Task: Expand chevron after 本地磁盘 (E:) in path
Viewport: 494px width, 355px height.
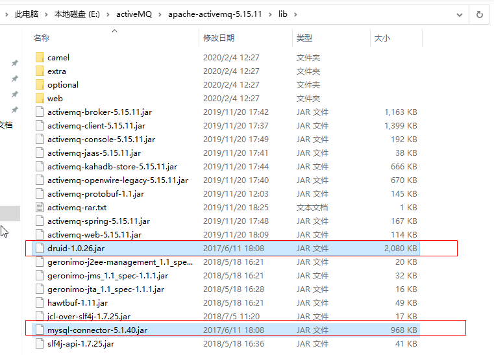Action: pos(108,14)
